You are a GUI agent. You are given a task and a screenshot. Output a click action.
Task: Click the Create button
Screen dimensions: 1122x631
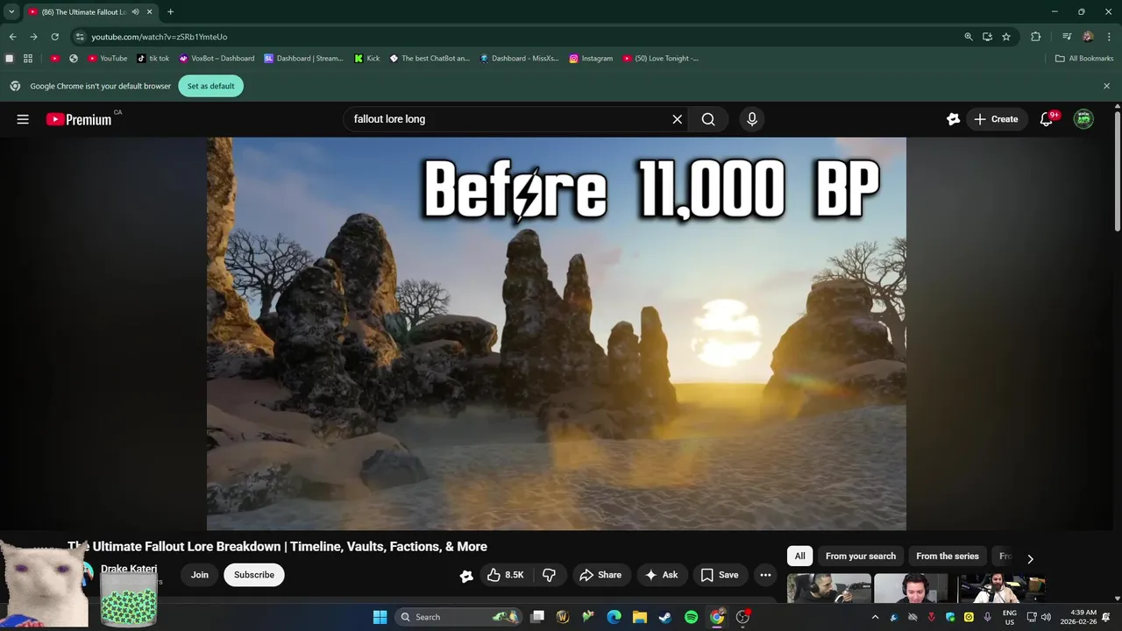pos(996,119)
